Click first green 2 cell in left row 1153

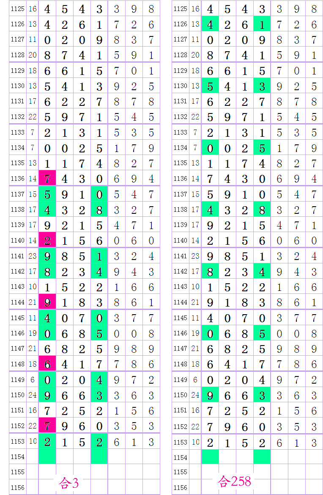pos(47,442)
